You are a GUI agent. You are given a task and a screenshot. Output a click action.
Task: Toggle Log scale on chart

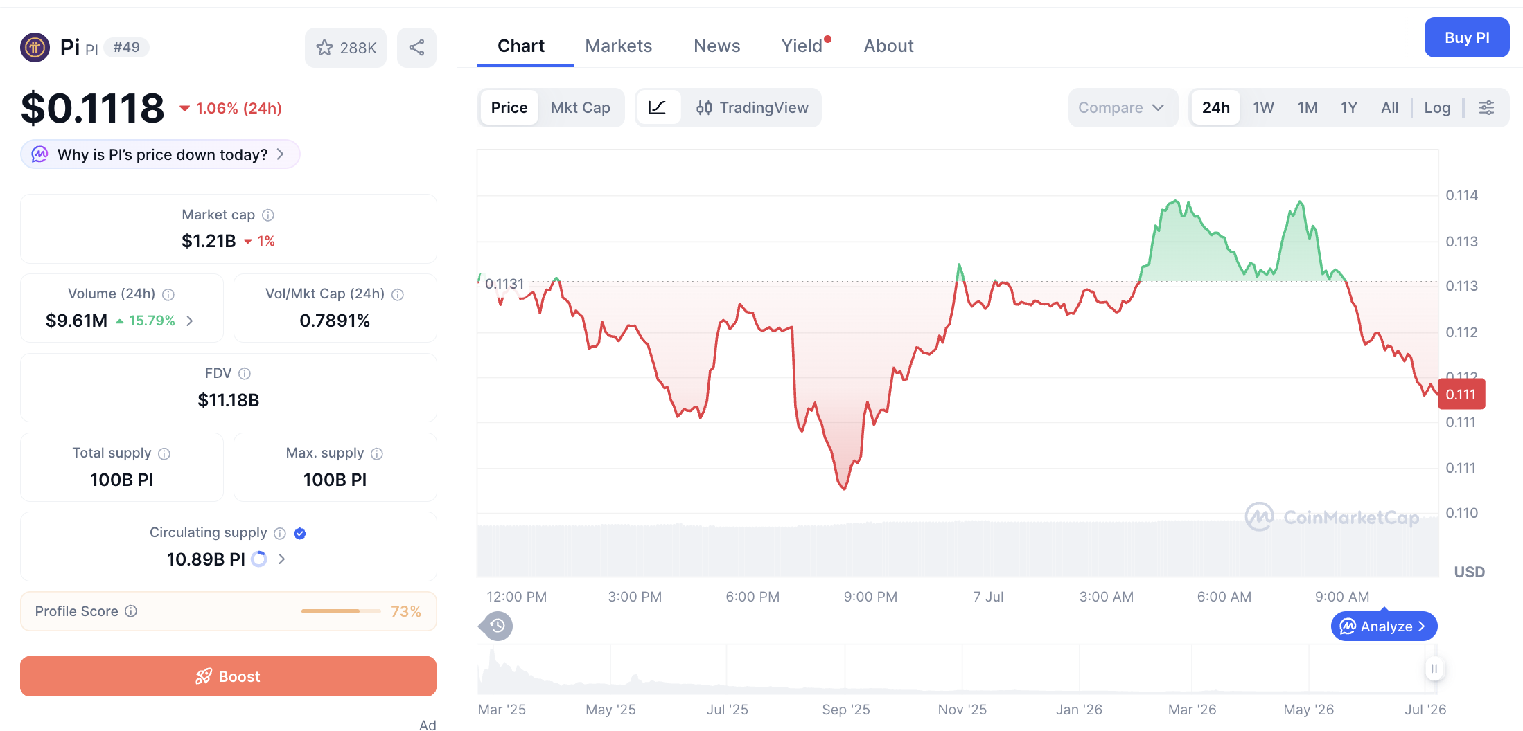tap(1437, 107)
